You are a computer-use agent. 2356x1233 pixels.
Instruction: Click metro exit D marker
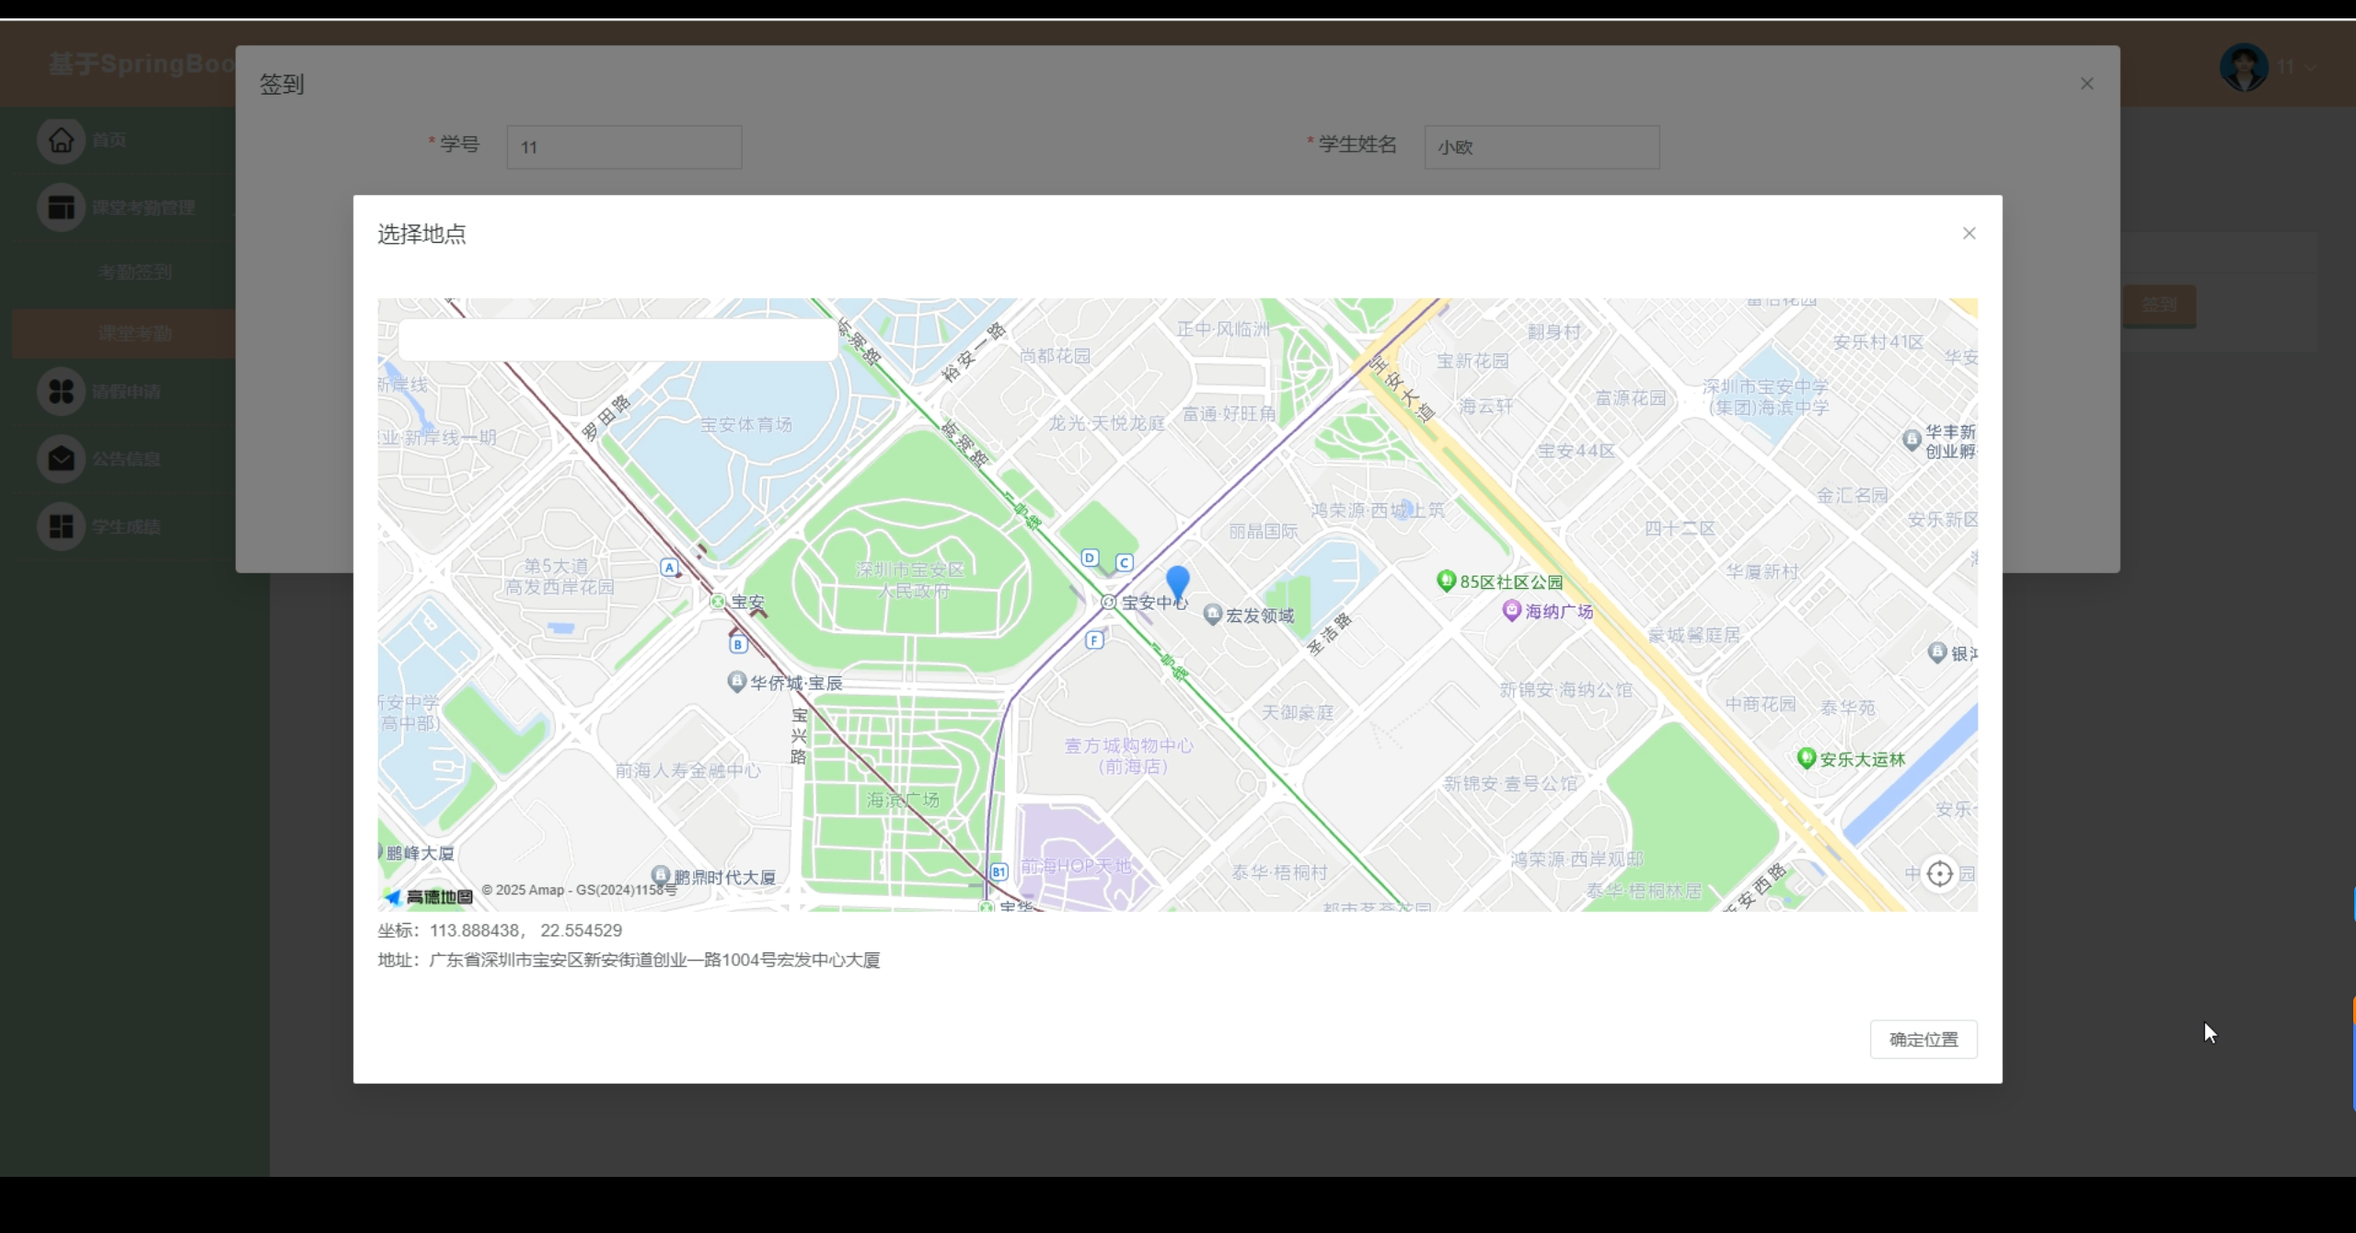(1090, 558)
